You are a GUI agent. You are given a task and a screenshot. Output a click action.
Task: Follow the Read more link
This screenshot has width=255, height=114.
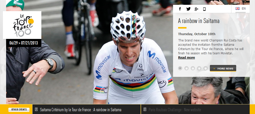[186, 57]
